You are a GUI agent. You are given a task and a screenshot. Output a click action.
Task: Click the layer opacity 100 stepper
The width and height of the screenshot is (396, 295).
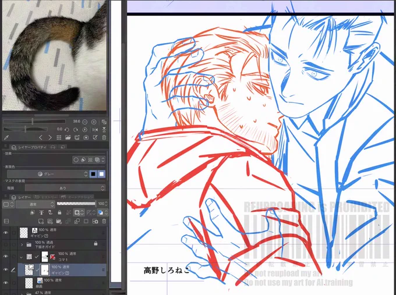point(106,204)
